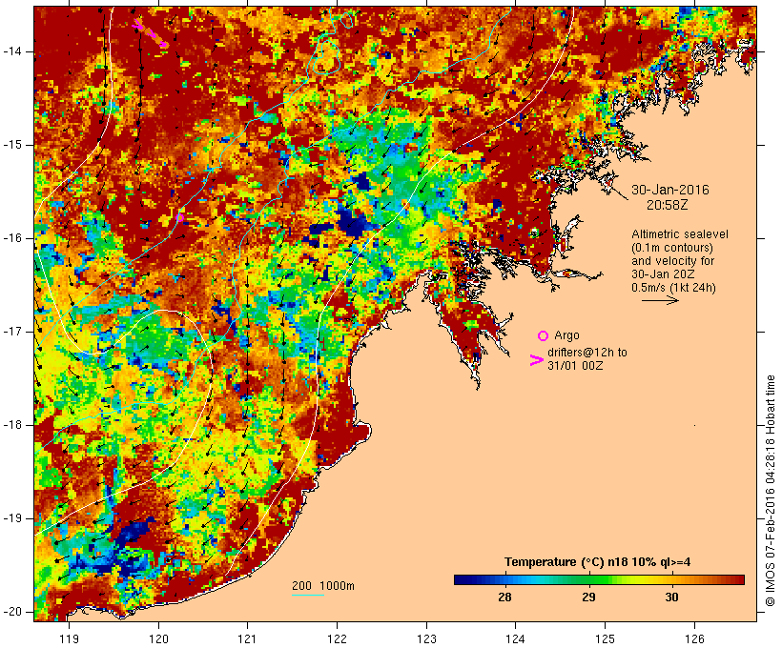Click the '31/01 00Z' legend text
This screenshot has width=782, height=648.
click(x=575, y=365)
